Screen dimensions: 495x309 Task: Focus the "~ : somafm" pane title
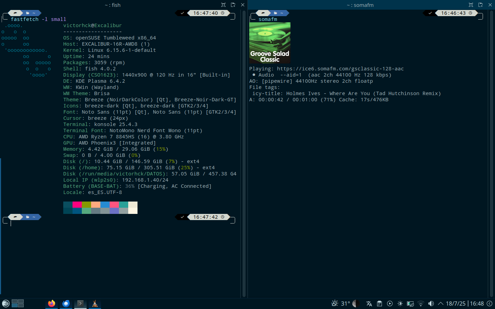360,5
